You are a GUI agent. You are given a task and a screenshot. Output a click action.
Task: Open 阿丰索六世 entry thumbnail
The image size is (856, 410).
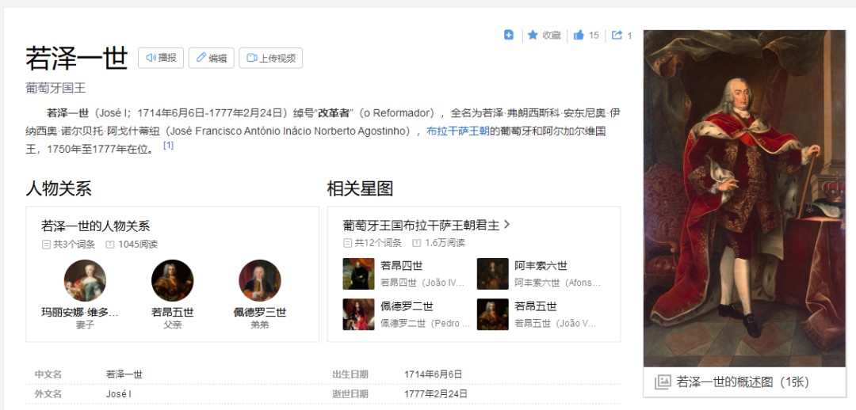492,274
